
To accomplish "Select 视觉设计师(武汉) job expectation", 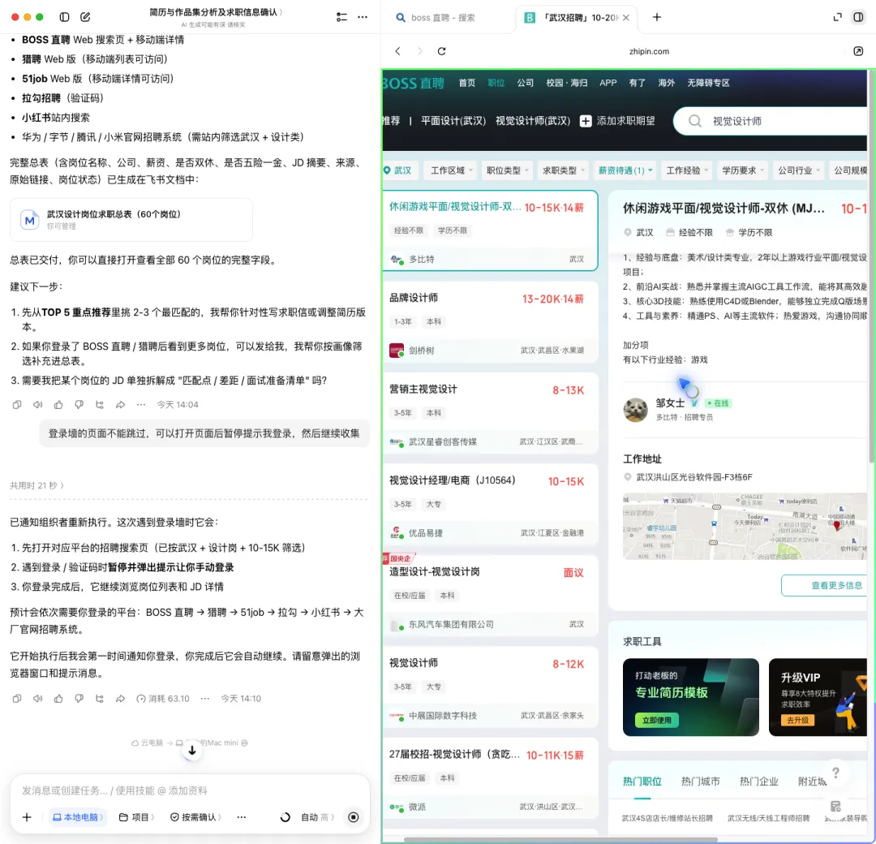I will coord(532,121).
